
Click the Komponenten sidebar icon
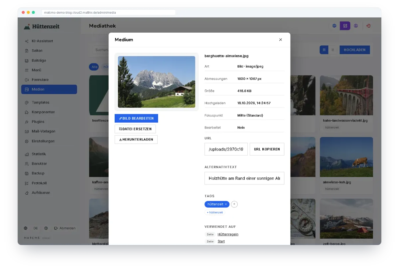click(x=27, y=112)
